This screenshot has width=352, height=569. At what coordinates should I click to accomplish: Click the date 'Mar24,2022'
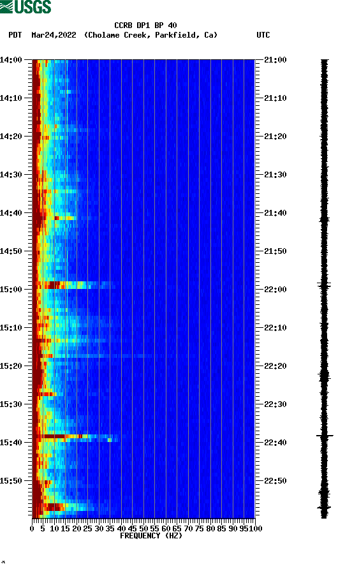[54, 35]
